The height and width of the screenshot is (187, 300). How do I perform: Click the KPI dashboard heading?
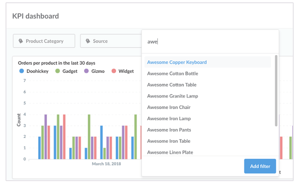coord(36,16)
